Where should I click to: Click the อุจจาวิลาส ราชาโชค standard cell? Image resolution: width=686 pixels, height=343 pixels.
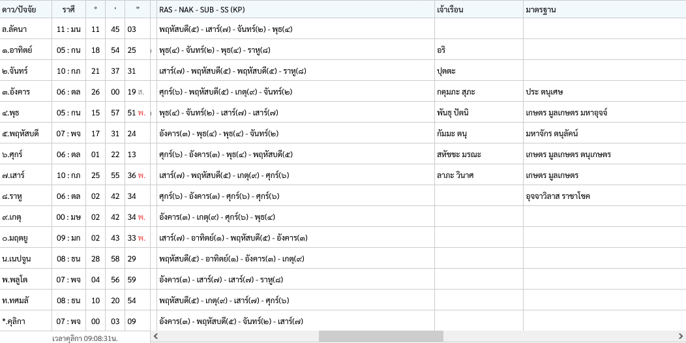coord(604,196)
